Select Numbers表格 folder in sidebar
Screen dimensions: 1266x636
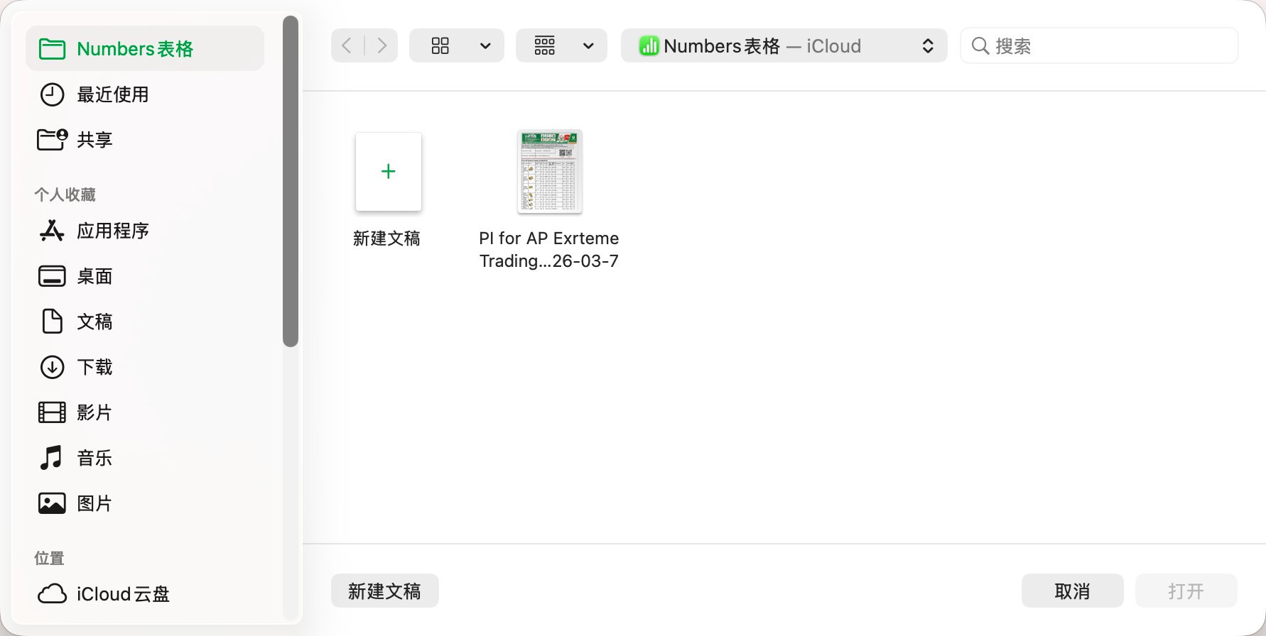(x=135, y=49)
